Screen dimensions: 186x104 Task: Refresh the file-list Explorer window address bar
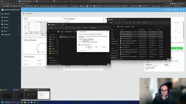pyautogui.click(x=156, y=27)
